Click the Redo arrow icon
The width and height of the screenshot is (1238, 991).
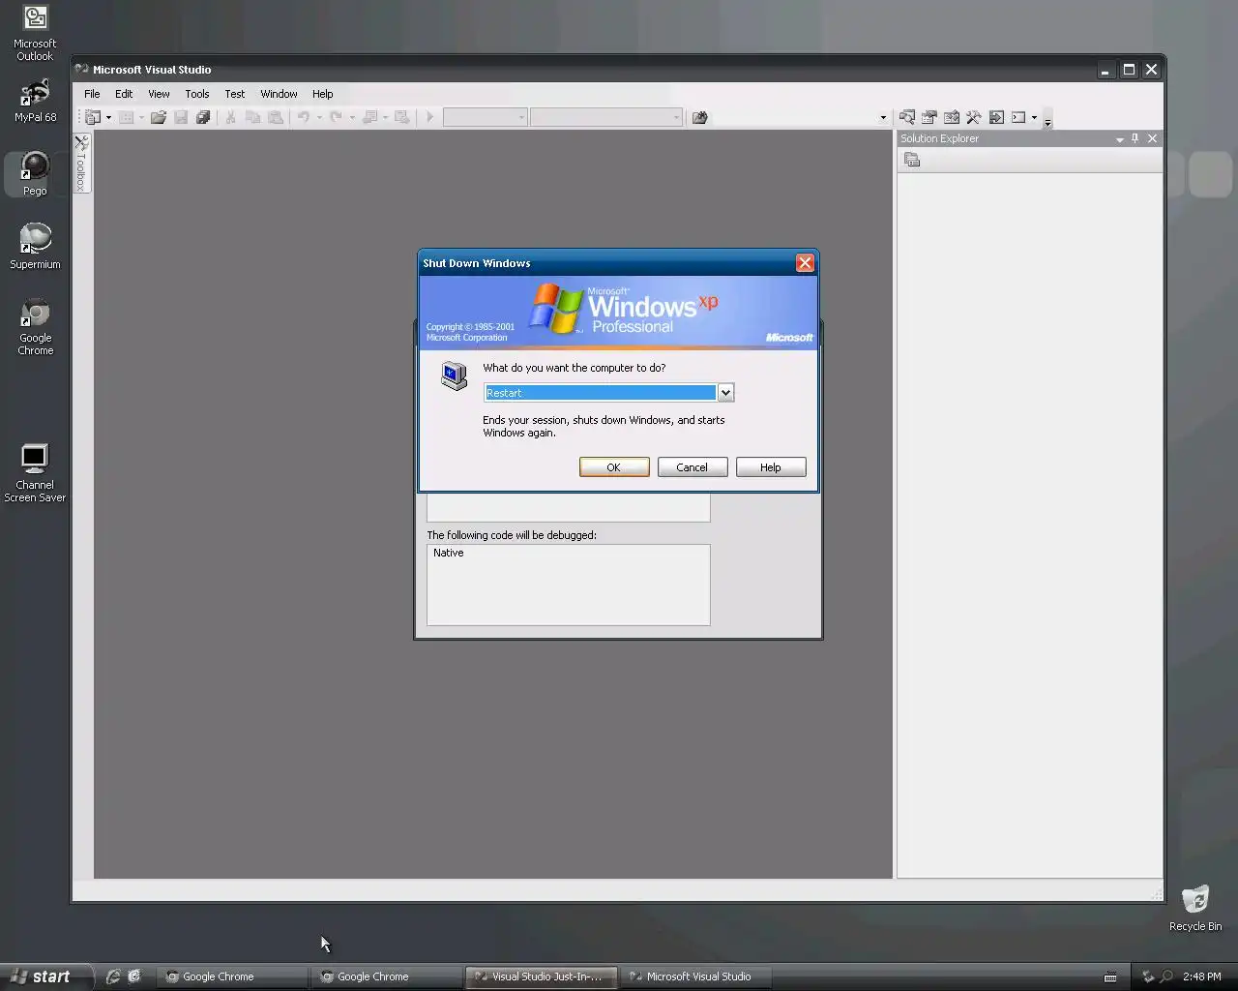336,117
